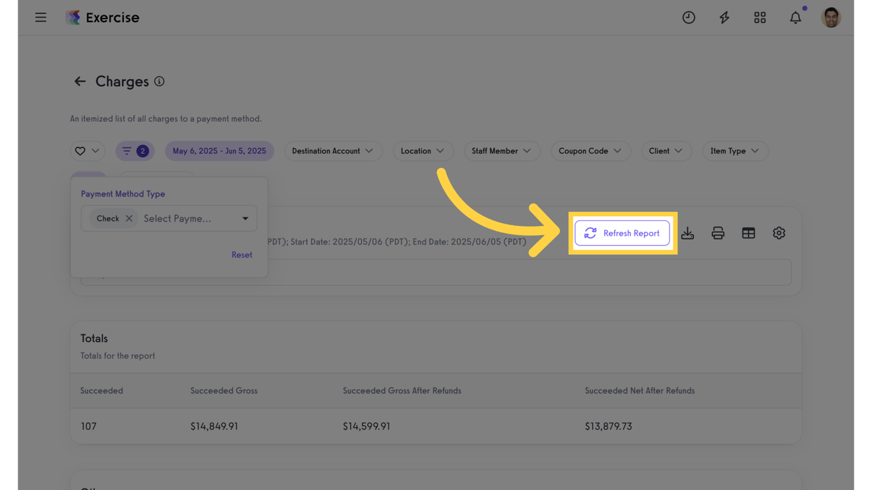The width and height of the screenshot is (872, 490).
Task: Open the hamburger navigation menu
Action: click(x=41, y=17)
